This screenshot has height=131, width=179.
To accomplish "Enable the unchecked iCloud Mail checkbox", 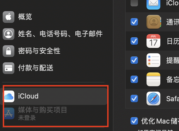I will pyautogui.click(x=134, y=3).
